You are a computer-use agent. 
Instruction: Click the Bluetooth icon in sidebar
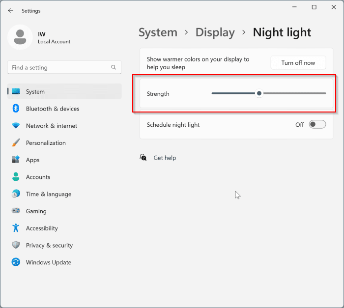click(16, 109)
